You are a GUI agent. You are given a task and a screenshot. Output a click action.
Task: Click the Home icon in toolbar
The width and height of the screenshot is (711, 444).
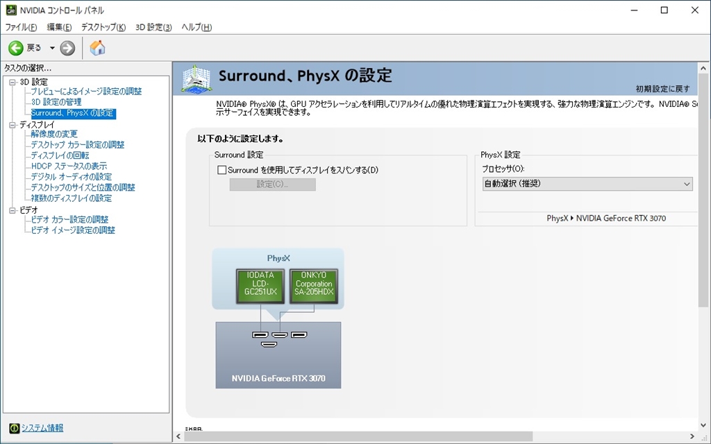tap(97, 48)
